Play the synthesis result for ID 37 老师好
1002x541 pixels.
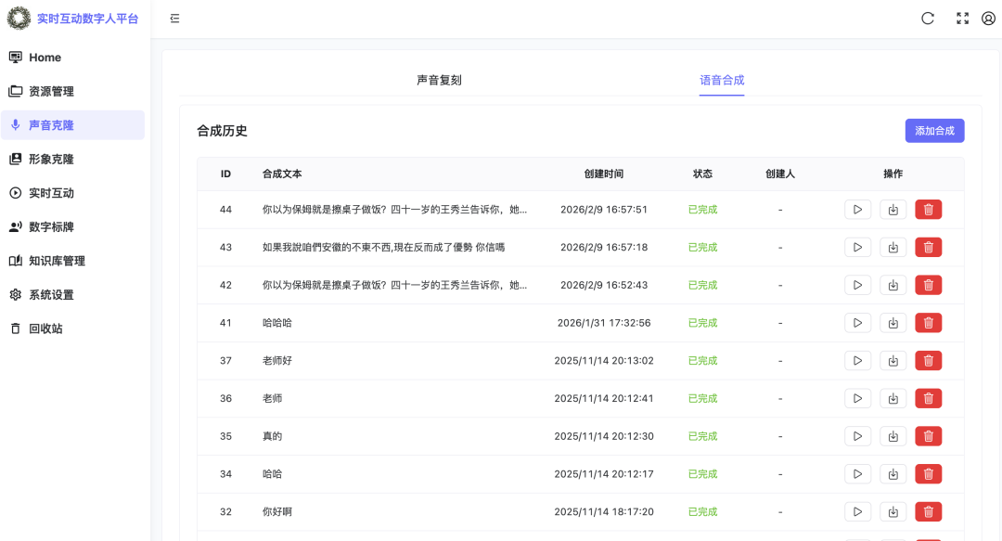[857, 360]
